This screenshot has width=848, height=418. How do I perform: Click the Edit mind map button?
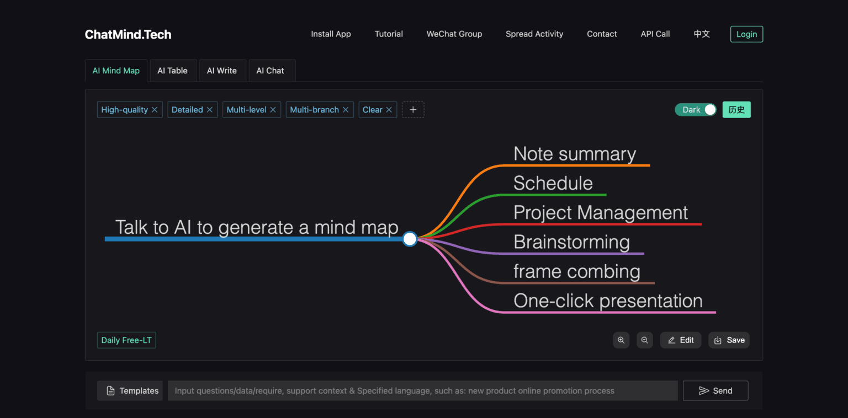coord(681,340)
